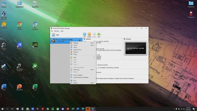Viewport: 197px width, 111px height.
Task: Open the Windows Start button
Action: [2, 109]
